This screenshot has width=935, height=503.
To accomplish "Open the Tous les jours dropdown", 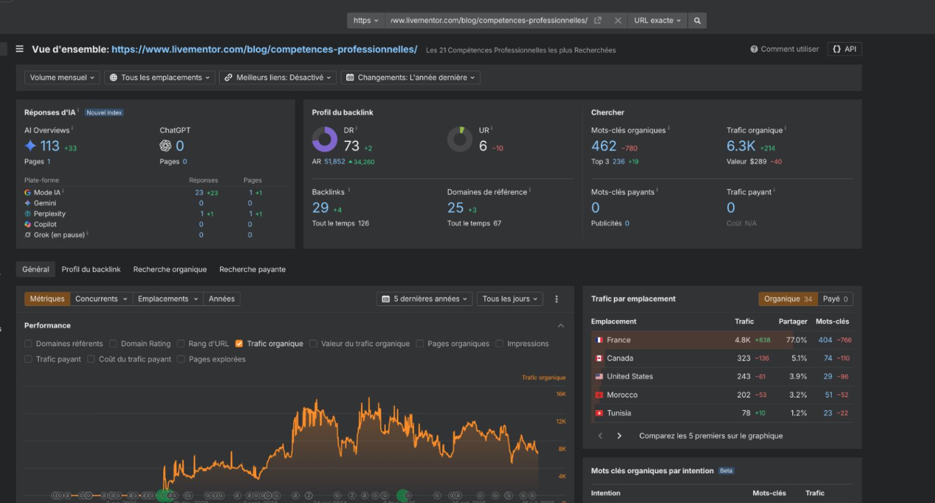I will coord(510,299).
